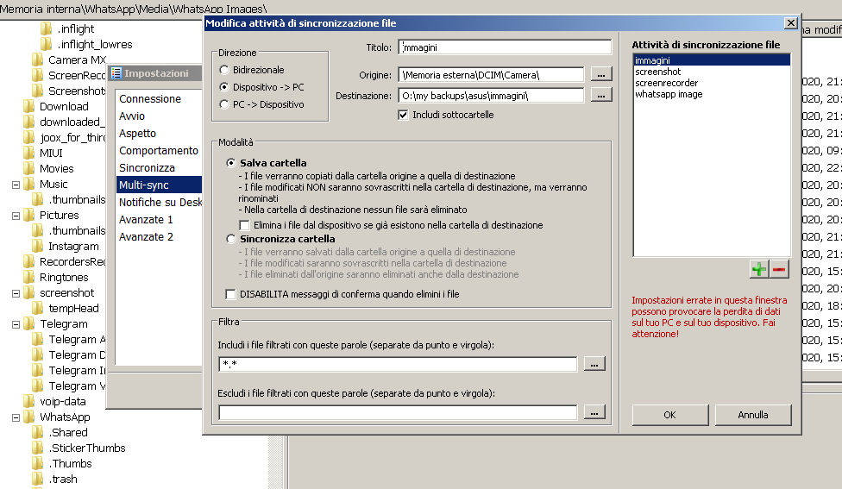The height and width of the screenshot is (489, 842).
Task: Close the Modifica attività dialog
Action: [790, 23]
